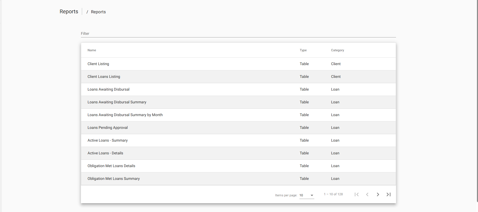The height and width of the screenshot is (212, 478).
Task: Open the Client Listing report
Action: click(x=98, y=64)
